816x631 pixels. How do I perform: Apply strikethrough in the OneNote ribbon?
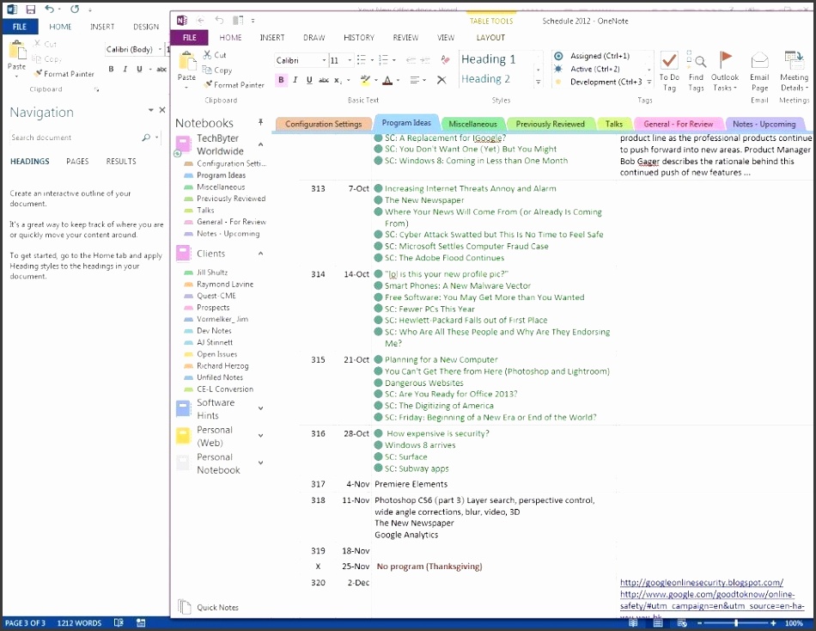pyautogui.click(x=322, y=80)
